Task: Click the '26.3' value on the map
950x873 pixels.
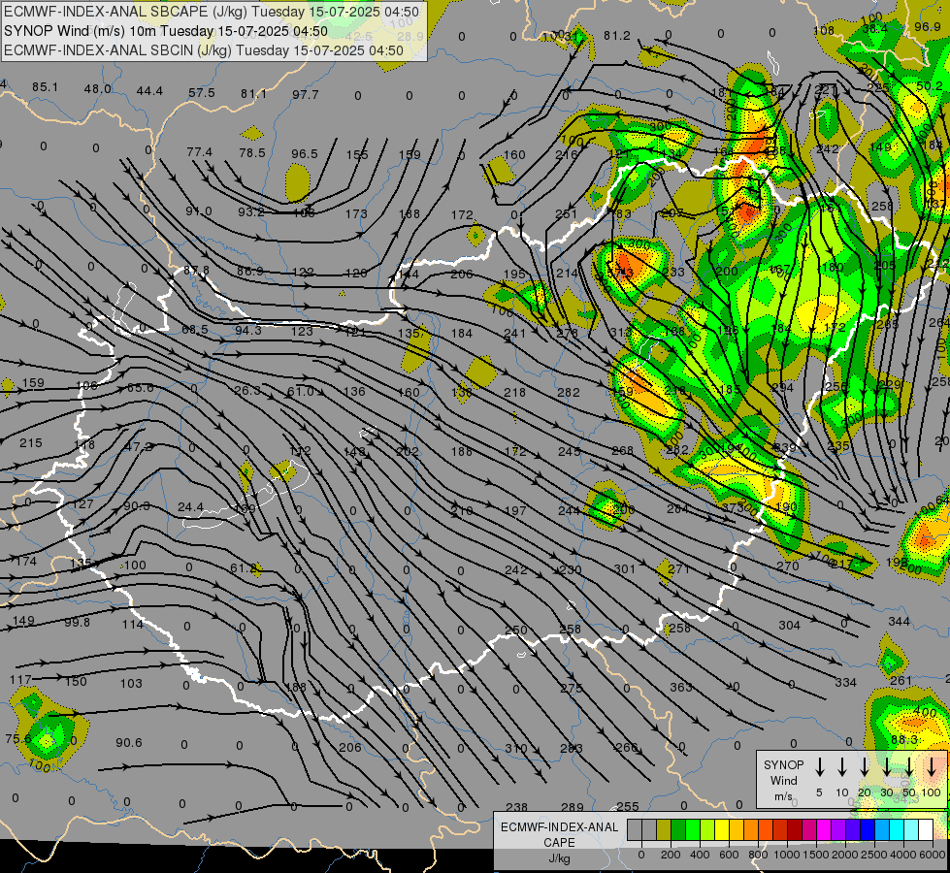Action: pyautogui.click(x=247, y=390)
